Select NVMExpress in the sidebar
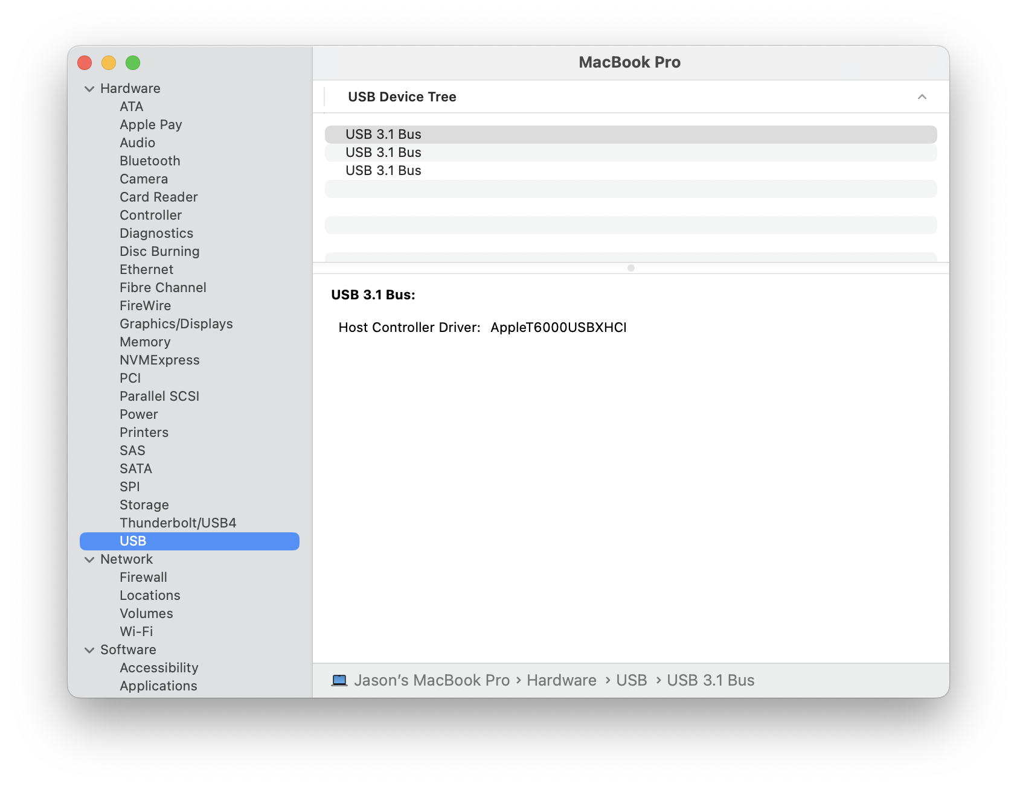The image size is (1017, 787). [x=159, y=360]
